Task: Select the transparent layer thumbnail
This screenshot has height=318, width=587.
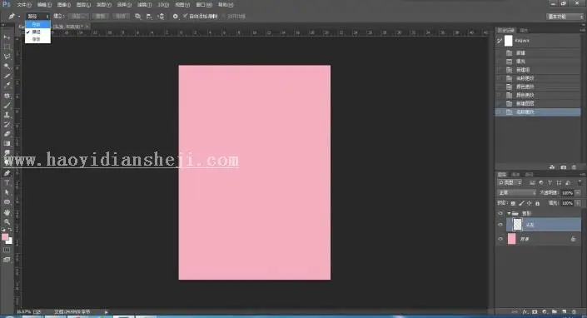Action: click(517, 224)
